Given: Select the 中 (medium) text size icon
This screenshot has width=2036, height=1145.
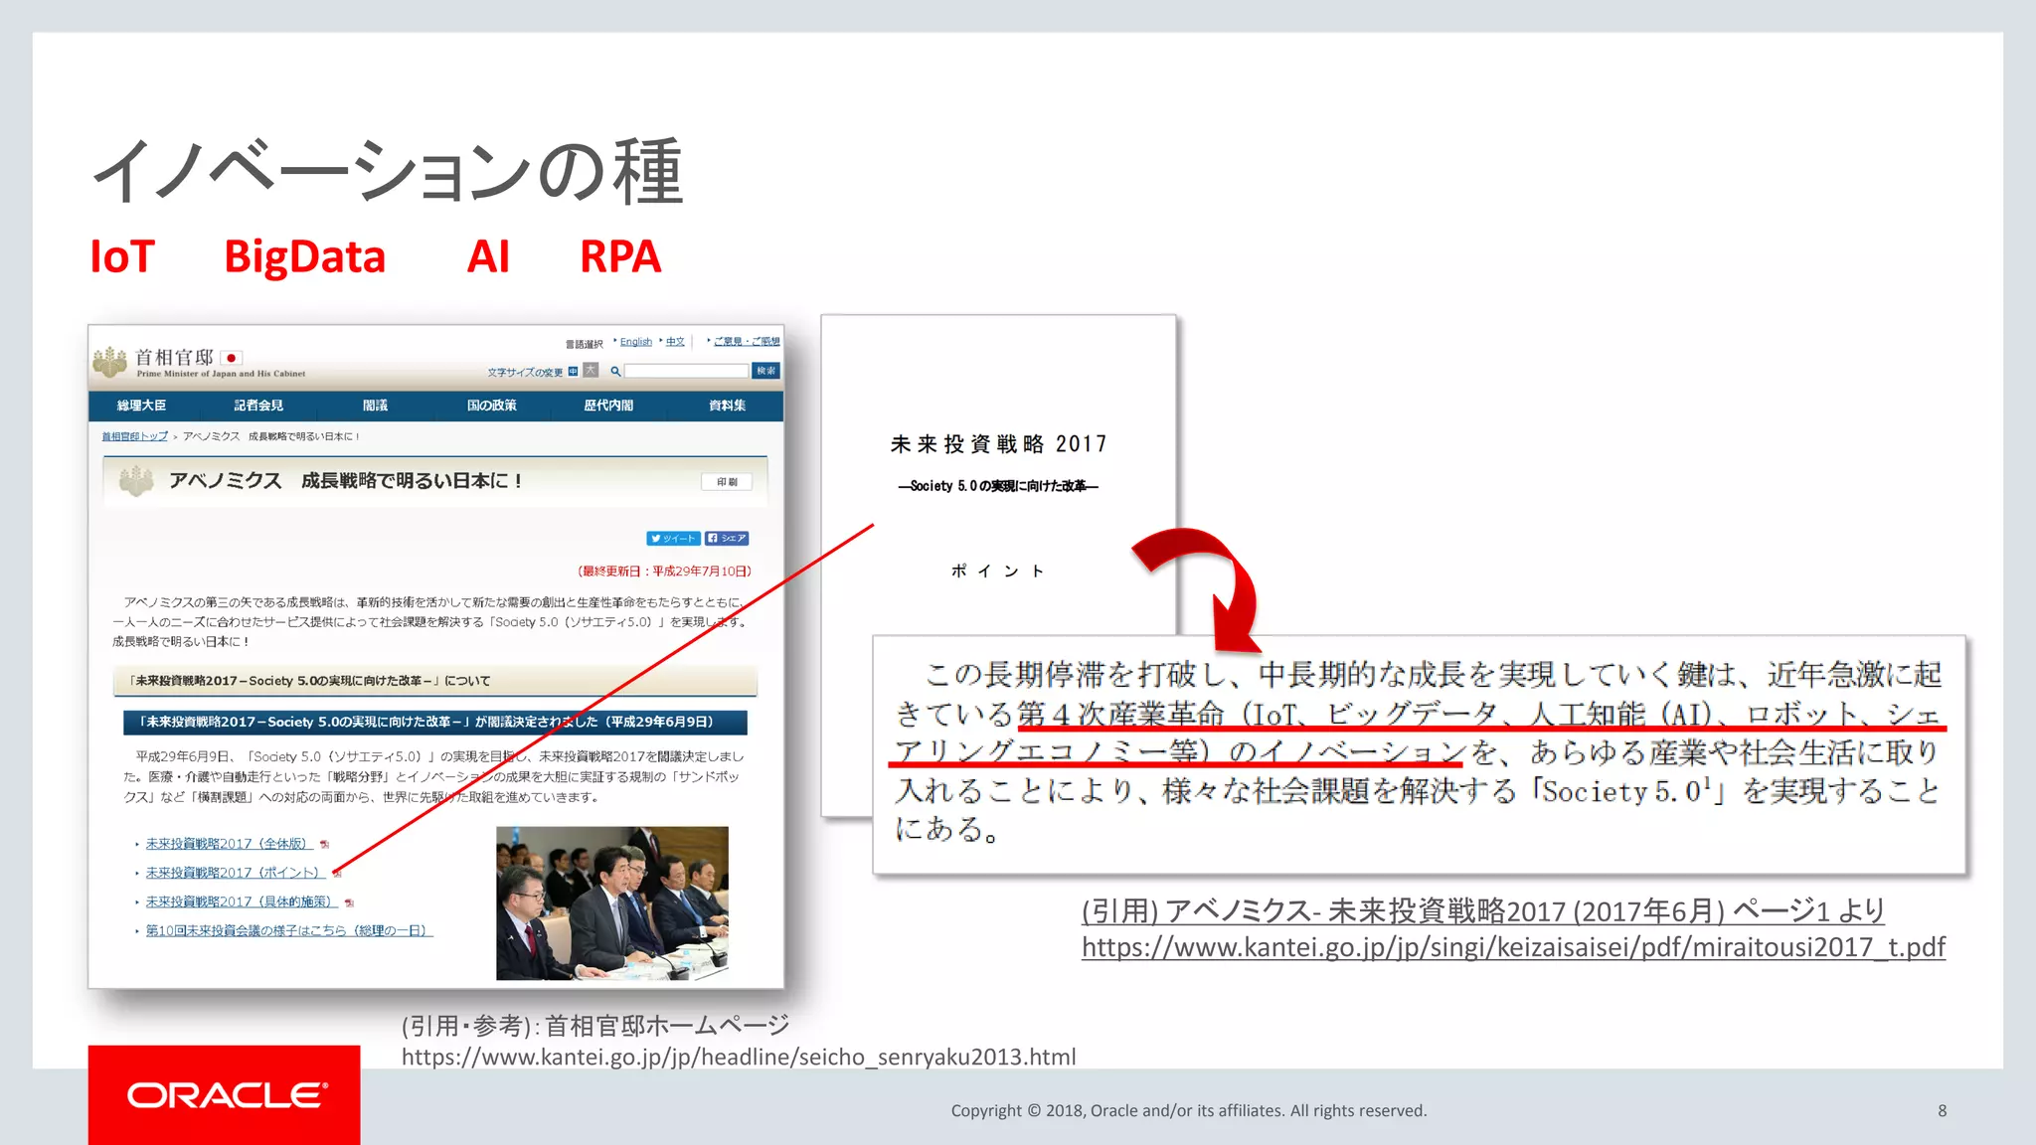Looking at the screenshot, I should (573, 372).
